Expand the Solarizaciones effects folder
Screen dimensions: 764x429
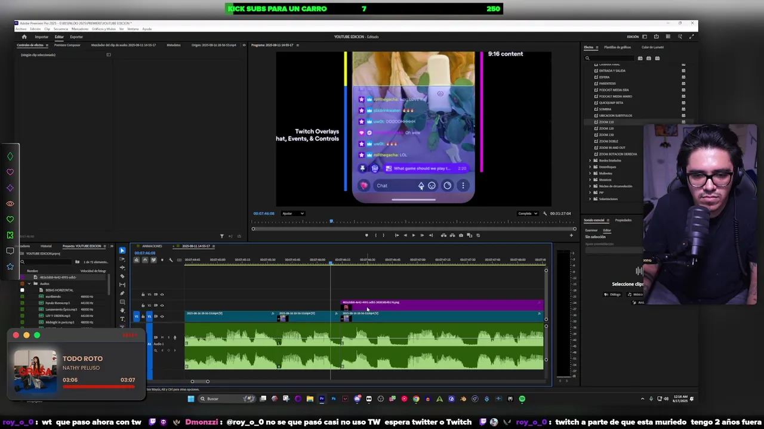(590, 199)
